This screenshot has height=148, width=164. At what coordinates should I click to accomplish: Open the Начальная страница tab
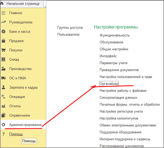(23, 4)
